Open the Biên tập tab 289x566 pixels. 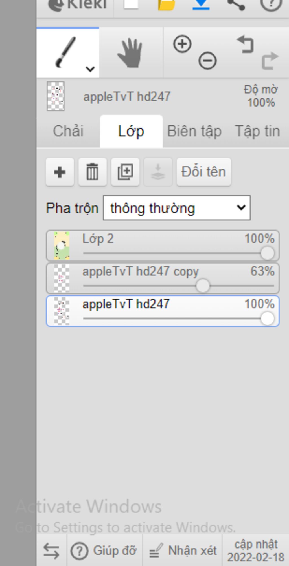point(194,131)
